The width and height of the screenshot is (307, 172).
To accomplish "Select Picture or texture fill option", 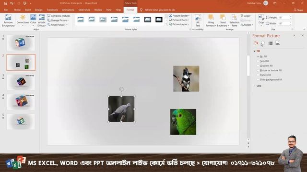I will [258, 70].
